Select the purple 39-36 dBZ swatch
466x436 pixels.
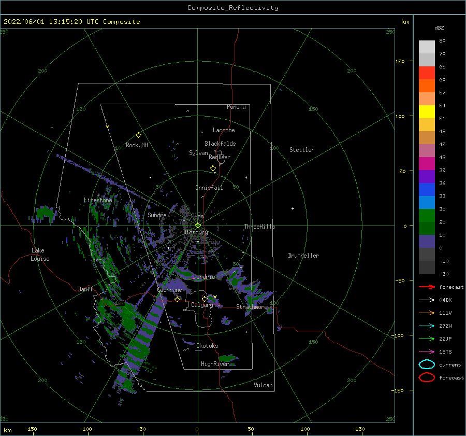click(427, 177)
